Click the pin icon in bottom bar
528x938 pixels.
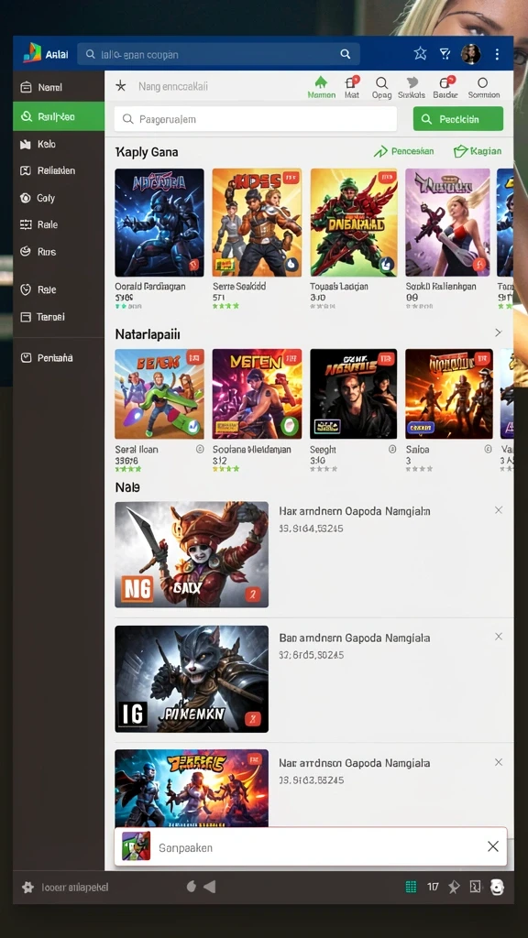[x=455, y=887]
